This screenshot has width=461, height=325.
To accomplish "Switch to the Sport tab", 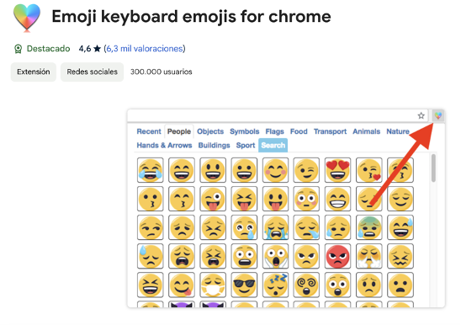I will [246, 145].
